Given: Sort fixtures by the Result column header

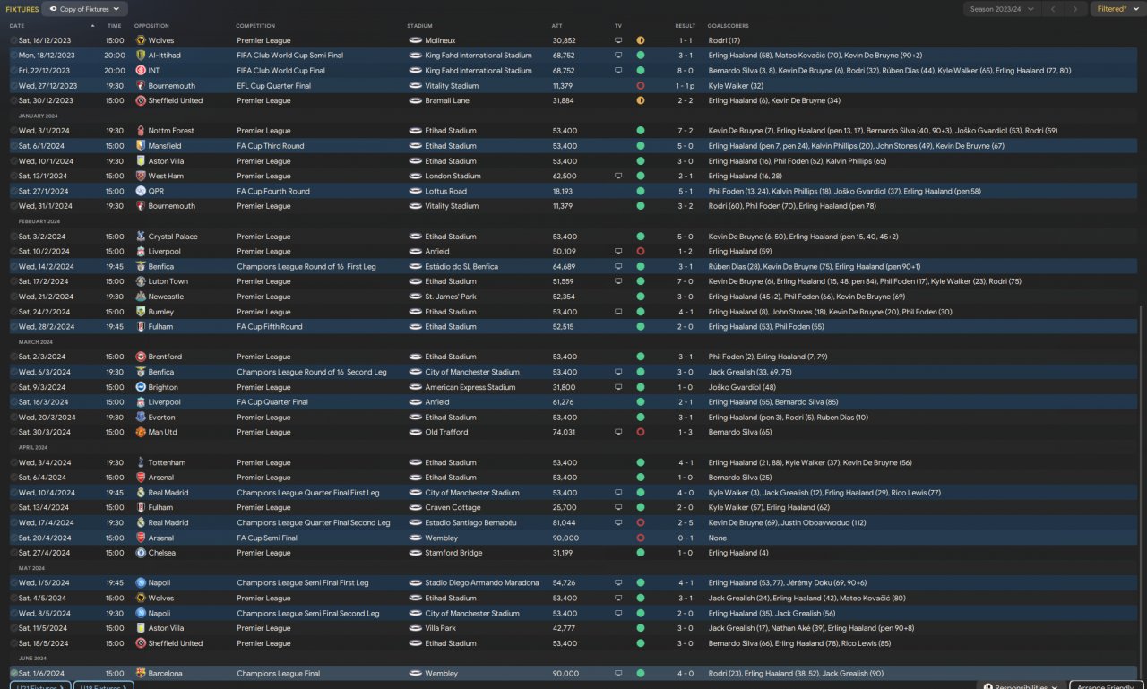Looking at the screenshot, I should point(686,26).
